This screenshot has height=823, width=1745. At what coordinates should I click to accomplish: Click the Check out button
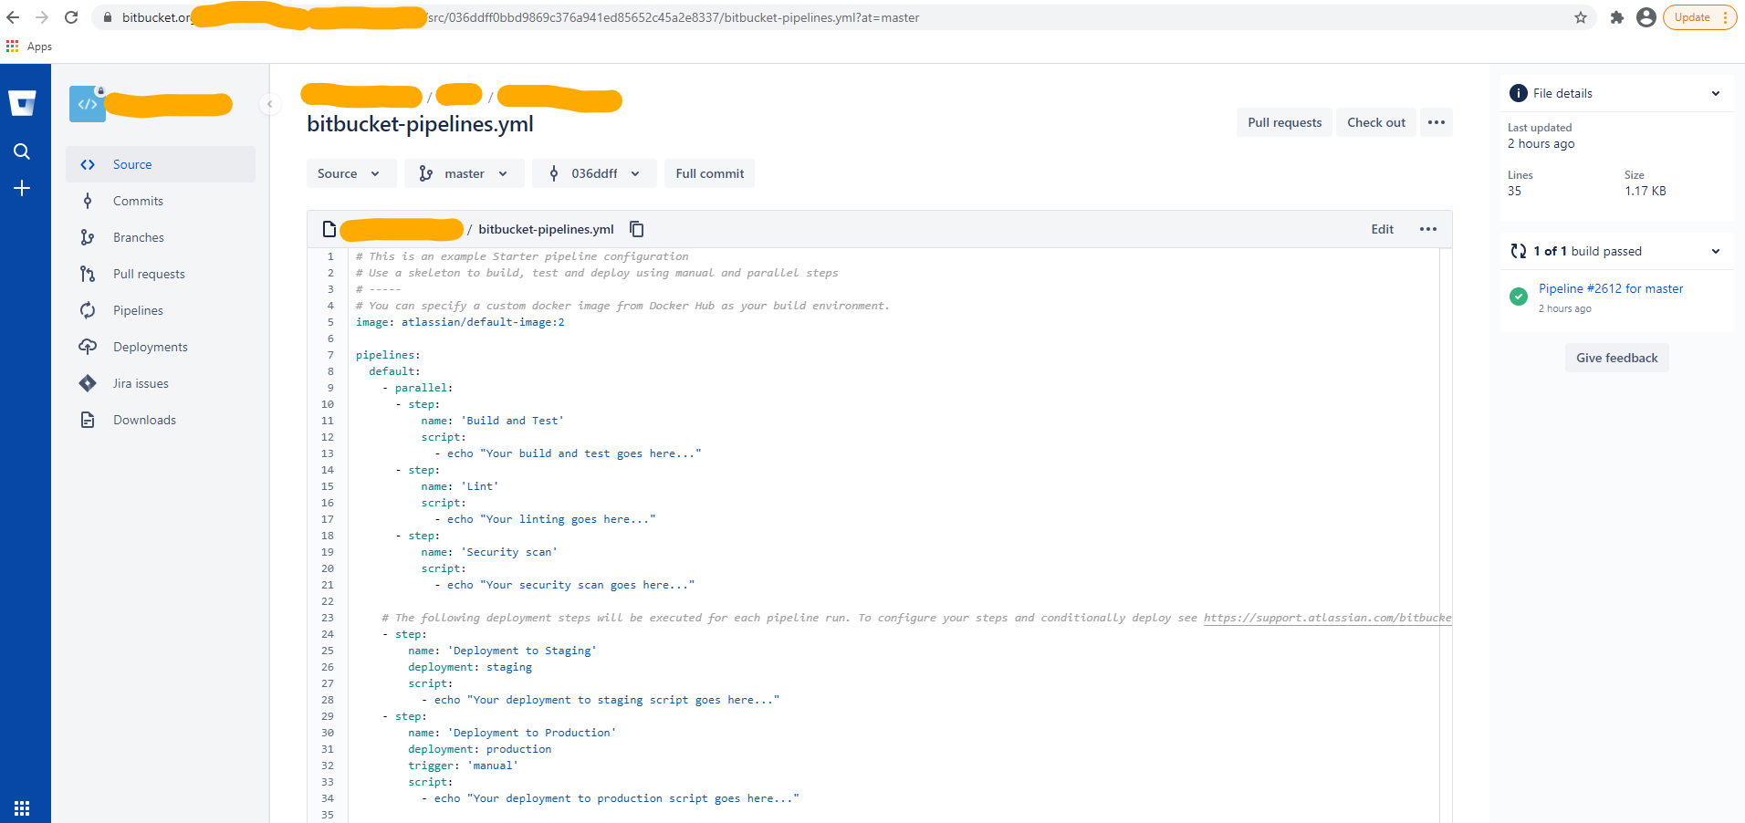(1376, 122)
